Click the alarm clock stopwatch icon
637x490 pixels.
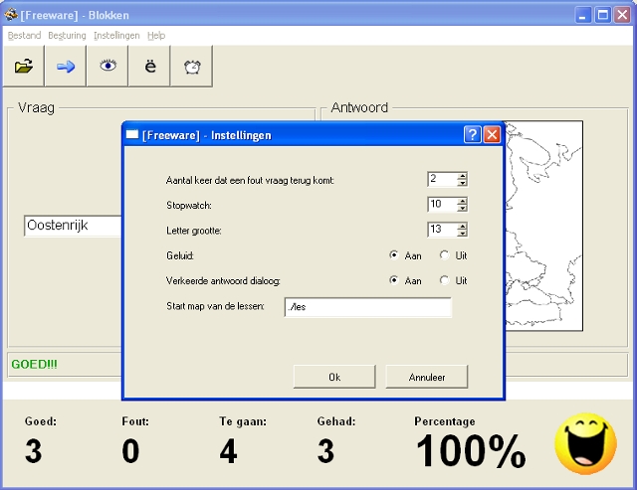[191, 67]
